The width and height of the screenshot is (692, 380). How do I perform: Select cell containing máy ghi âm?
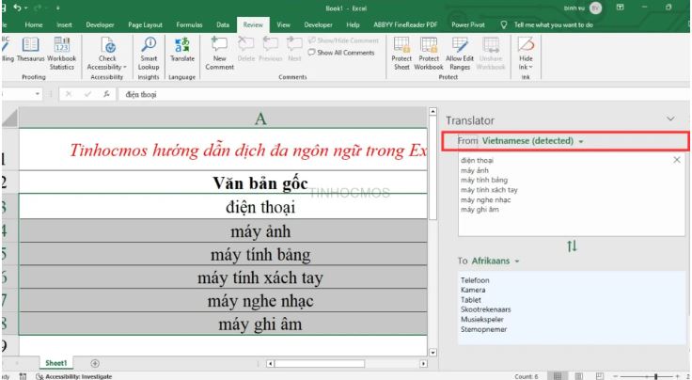point(223,325)
